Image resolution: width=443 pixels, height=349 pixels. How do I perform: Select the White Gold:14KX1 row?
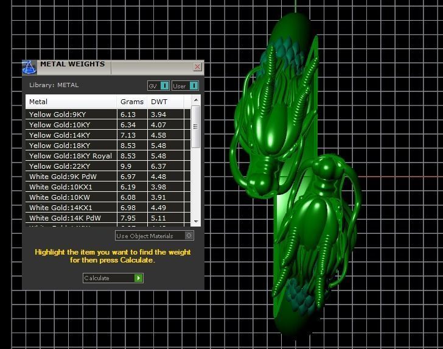point(108,208)
